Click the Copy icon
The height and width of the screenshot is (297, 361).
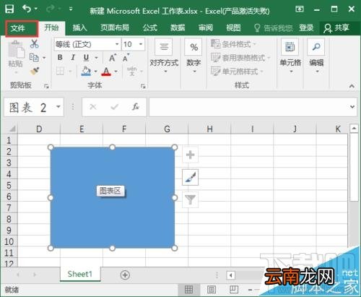[x=34, y=58]
